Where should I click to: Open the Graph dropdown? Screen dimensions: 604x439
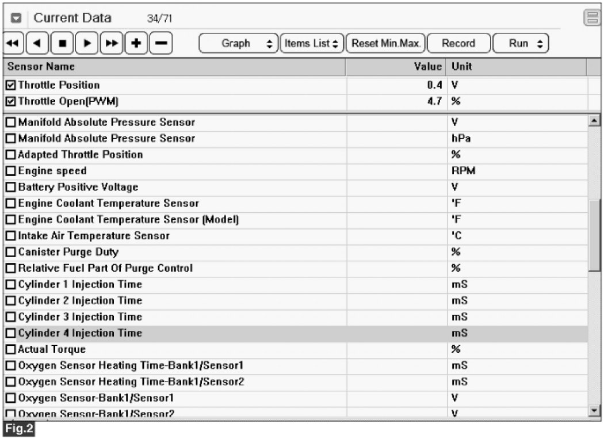[x=238, y=44]
